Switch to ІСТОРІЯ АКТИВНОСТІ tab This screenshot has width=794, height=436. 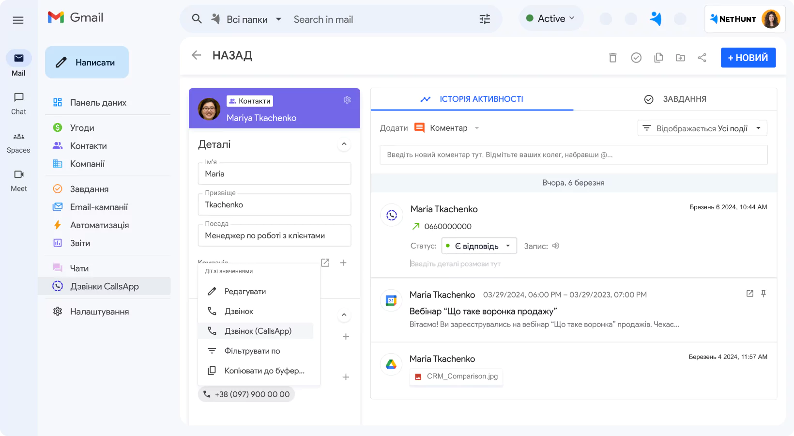pos(472,99)
